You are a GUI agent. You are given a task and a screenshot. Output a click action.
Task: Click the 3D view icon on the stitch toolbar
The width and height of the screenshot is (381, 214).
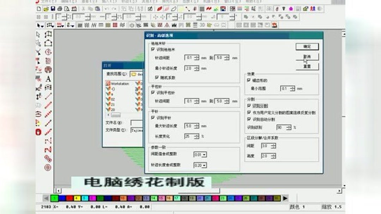(201, 25)
